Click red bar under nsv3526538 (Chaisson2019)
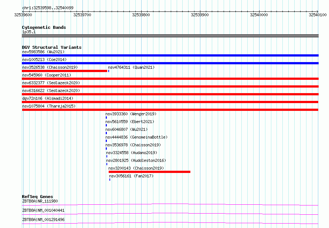 pos(64,71)
